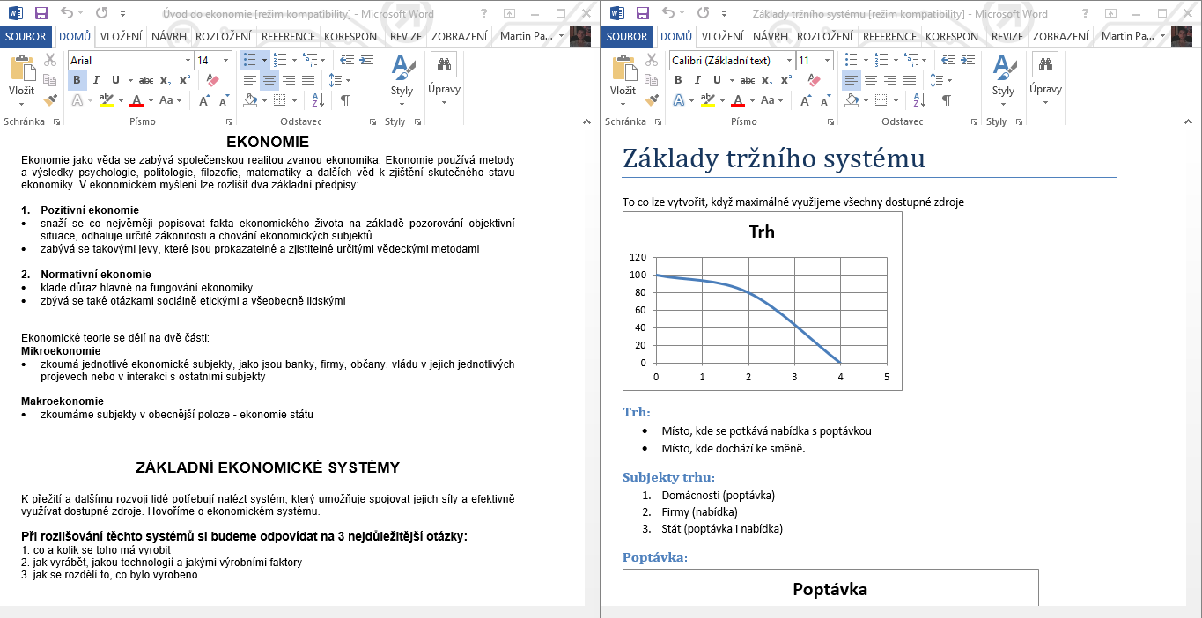Show paragraph marks in the left Word window

pos(345,100)
